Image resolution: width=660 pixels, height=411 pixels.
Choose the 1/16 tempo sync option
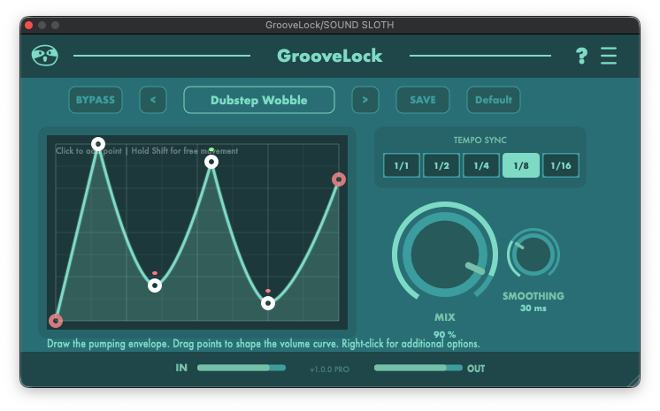click(560, 165)
